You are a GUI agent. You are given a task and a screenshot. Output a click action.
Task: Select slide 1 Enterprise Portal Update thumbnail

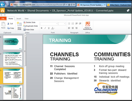pyautogui.click(x=13, y=42)
